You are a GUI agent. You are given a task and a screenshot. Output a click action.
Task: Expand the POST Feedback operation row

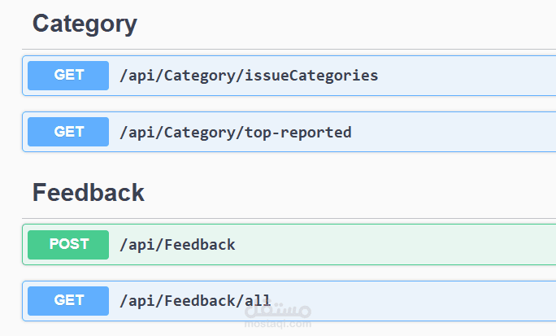(406, 245)
